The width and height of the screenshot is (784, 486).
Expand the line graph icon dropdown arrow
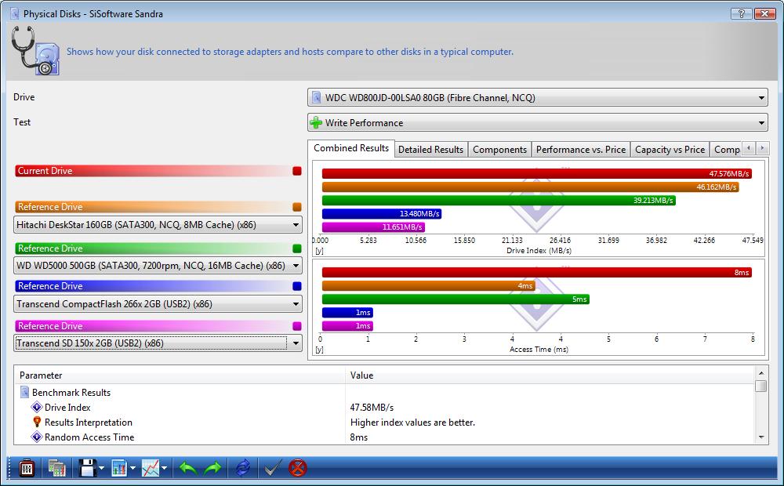click(164, 469)
